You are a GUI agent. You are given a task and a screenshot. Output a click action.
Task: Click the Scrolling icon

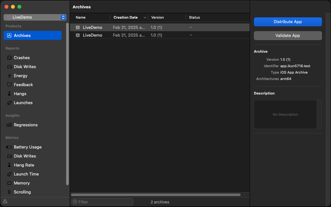tap(9, 192)
